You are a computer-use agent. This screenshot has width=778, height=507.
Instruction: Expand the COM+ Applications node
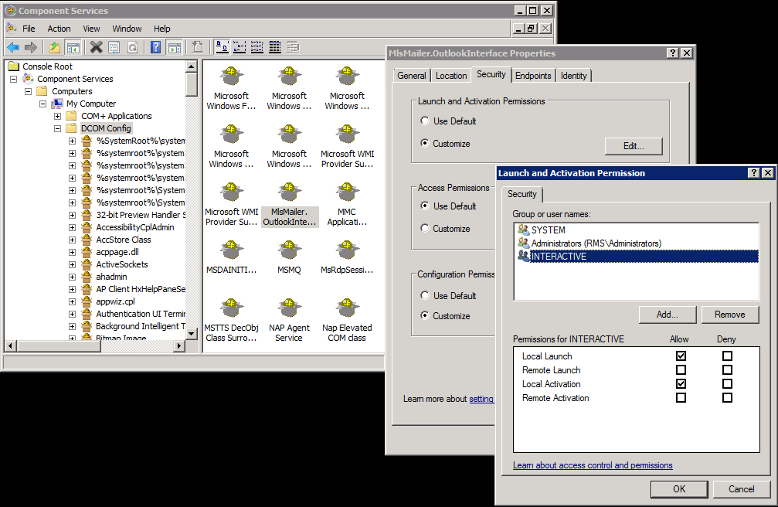pyautogui.click(x=58, y=116)
